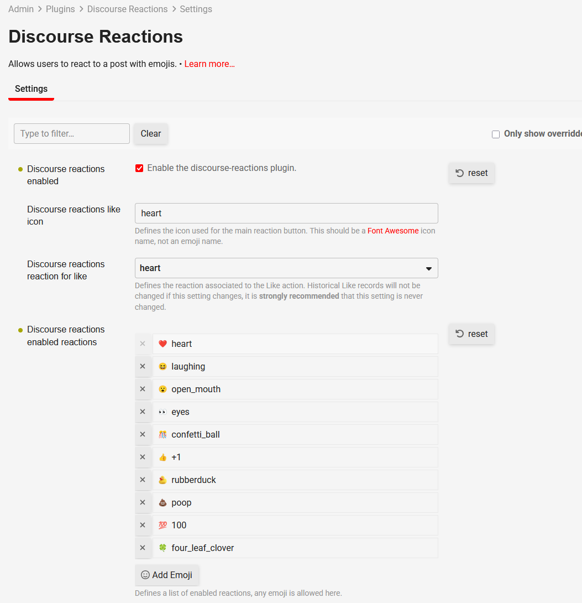Click the Add Emoji button
Image resolution: width=582 pixels, height=603 pixels.
click(167, 575)
